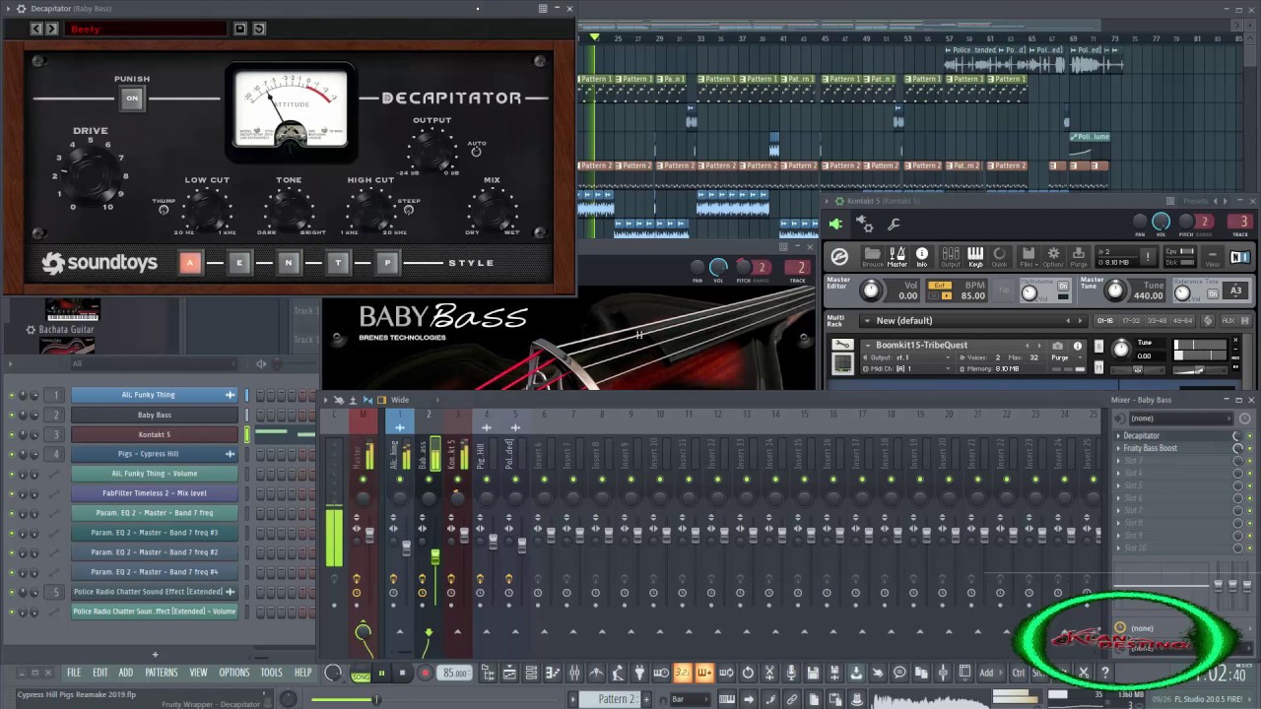The height and width of the screenshot is (709, 1261).
Task: Select Decapitator style N button
Action: coord(289,263)
